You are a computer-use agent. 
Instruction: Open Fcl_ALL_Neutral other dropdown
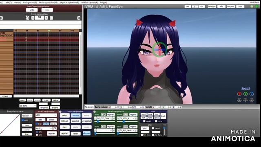[127, 130]
